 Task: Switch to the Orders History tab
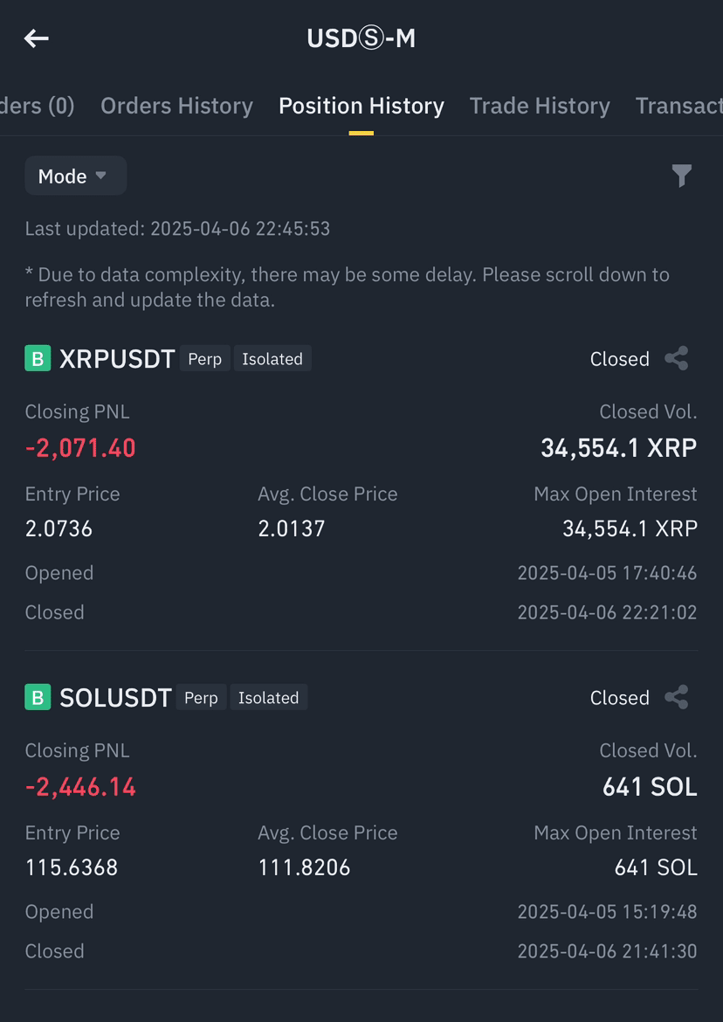pos(176,106)
